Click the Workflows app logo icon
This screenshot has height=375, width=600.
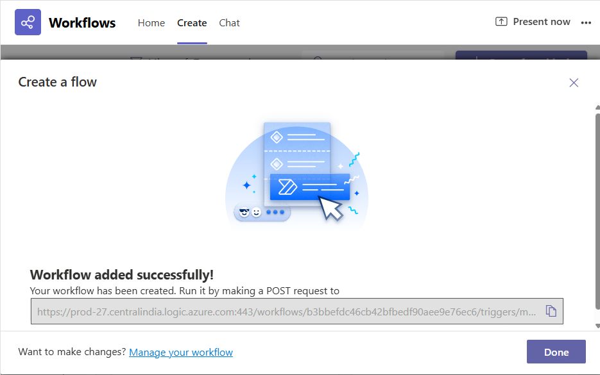click(x=28, y=22)
